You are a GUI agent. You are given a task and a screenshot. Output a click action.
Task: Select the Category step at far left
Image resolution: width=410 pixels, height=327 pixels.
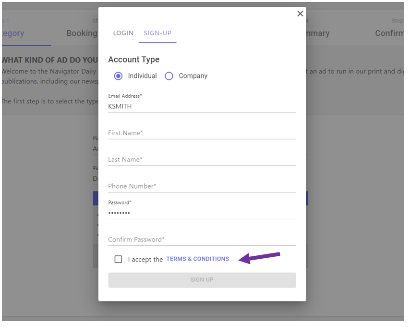point(12,33)
